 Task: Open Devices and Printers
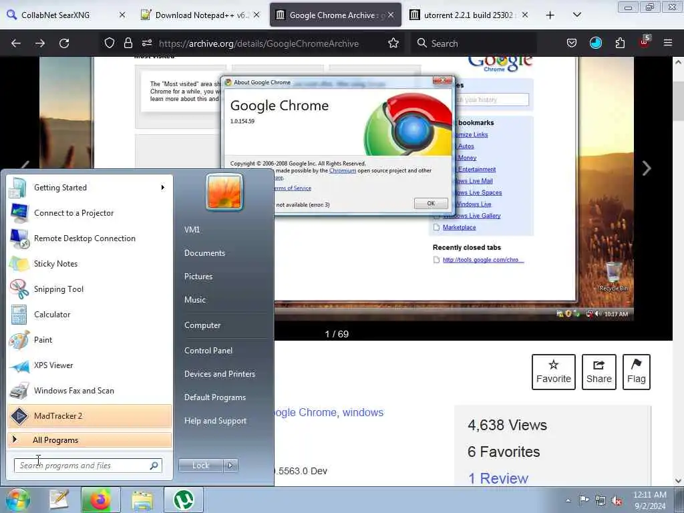pos(219,374)
